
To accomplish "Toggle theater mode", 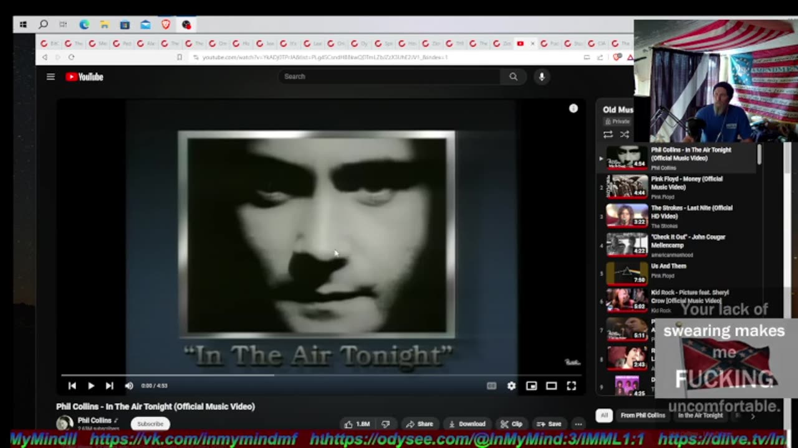I will click(551, 386).
